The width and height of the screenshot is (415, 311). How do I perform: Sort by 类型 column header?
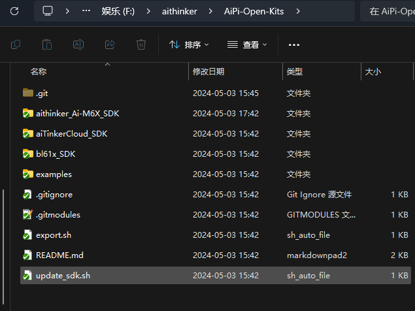click(295, 71)
